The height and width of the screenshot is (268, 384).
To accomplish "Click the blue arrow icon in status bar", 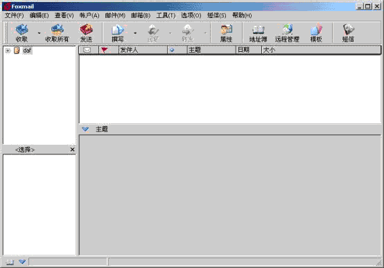I will (x=22, y=262).
